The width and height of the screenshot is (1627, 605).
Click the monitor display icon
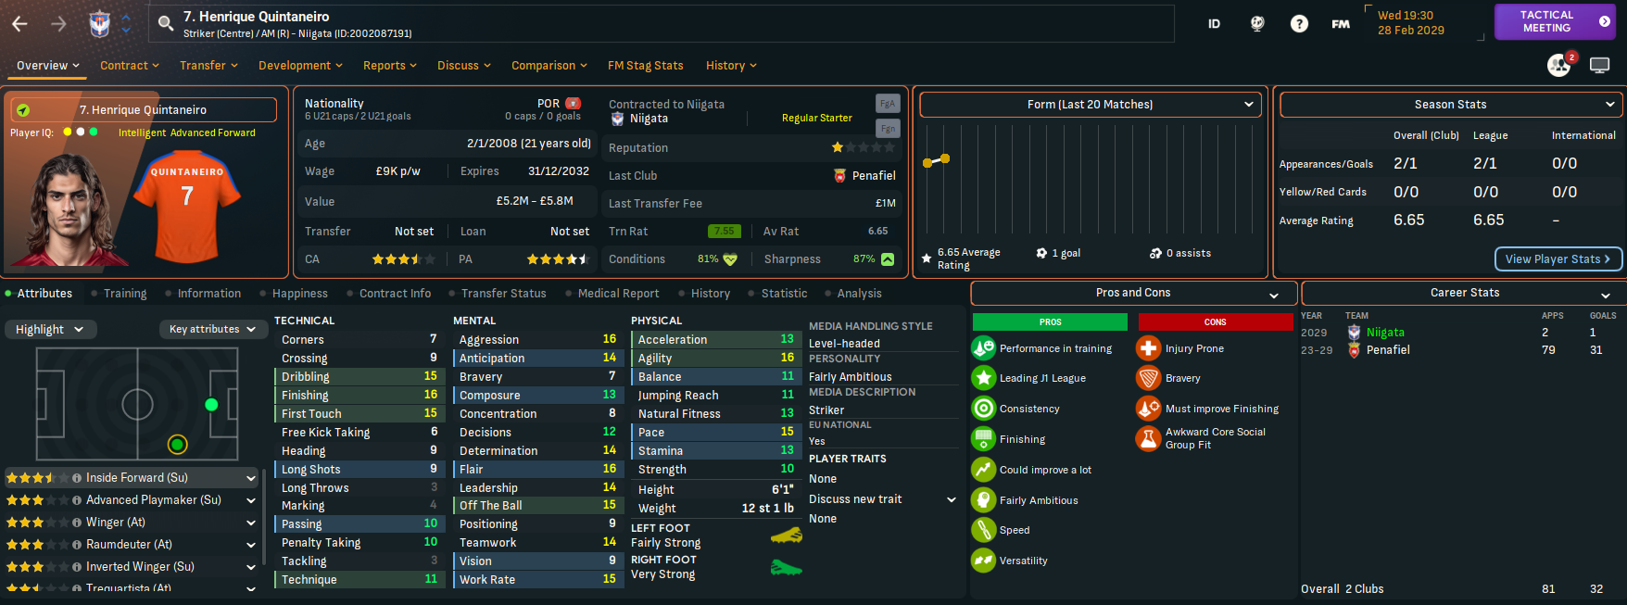click(1599, 65)
